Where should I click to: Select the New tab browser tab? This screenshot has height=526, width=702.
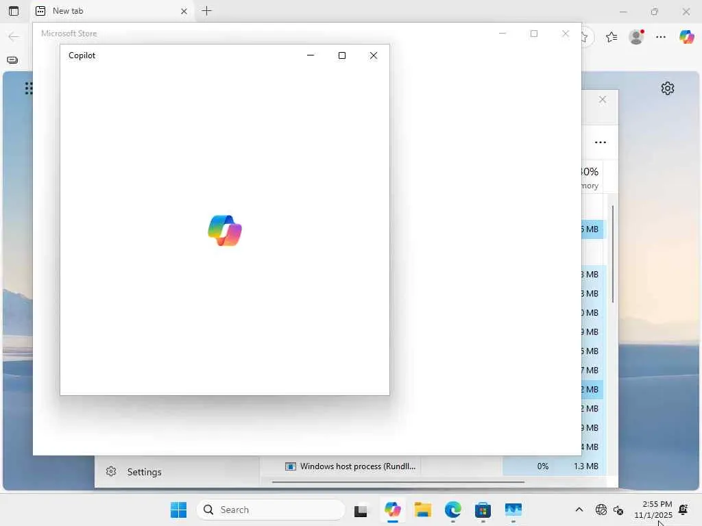[112, 11]
